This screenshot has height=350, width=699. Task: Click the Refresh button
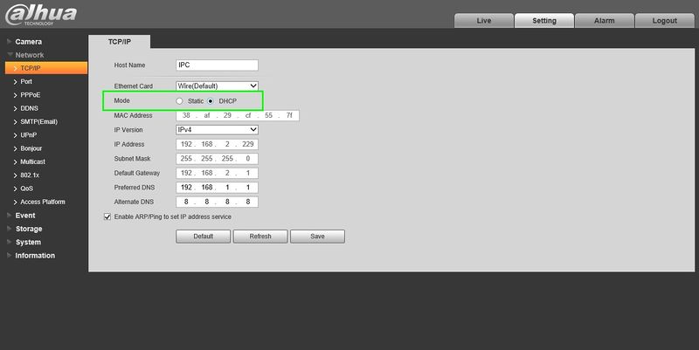pyautogui.click(x=260, y=237)
